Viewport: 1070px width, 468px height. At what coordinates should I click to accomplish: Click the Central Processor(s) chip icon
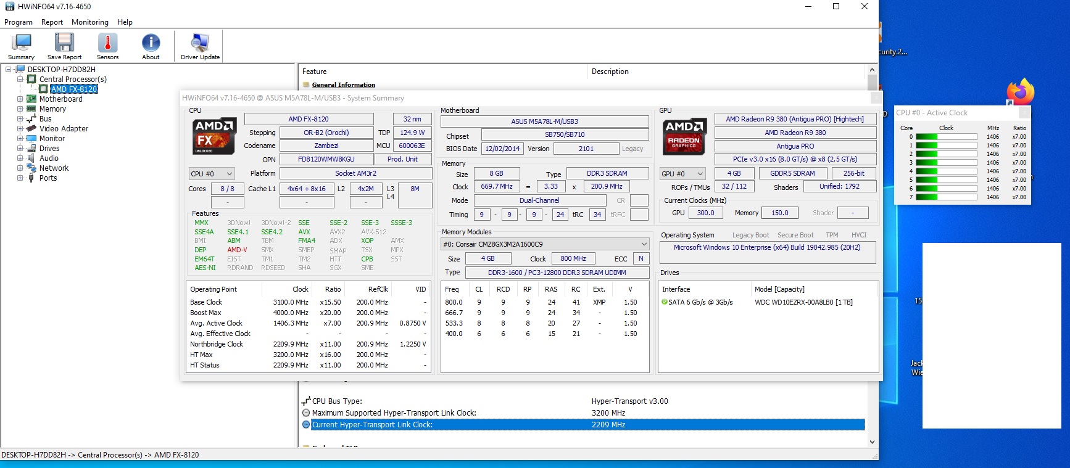click(x=31, y=80)
